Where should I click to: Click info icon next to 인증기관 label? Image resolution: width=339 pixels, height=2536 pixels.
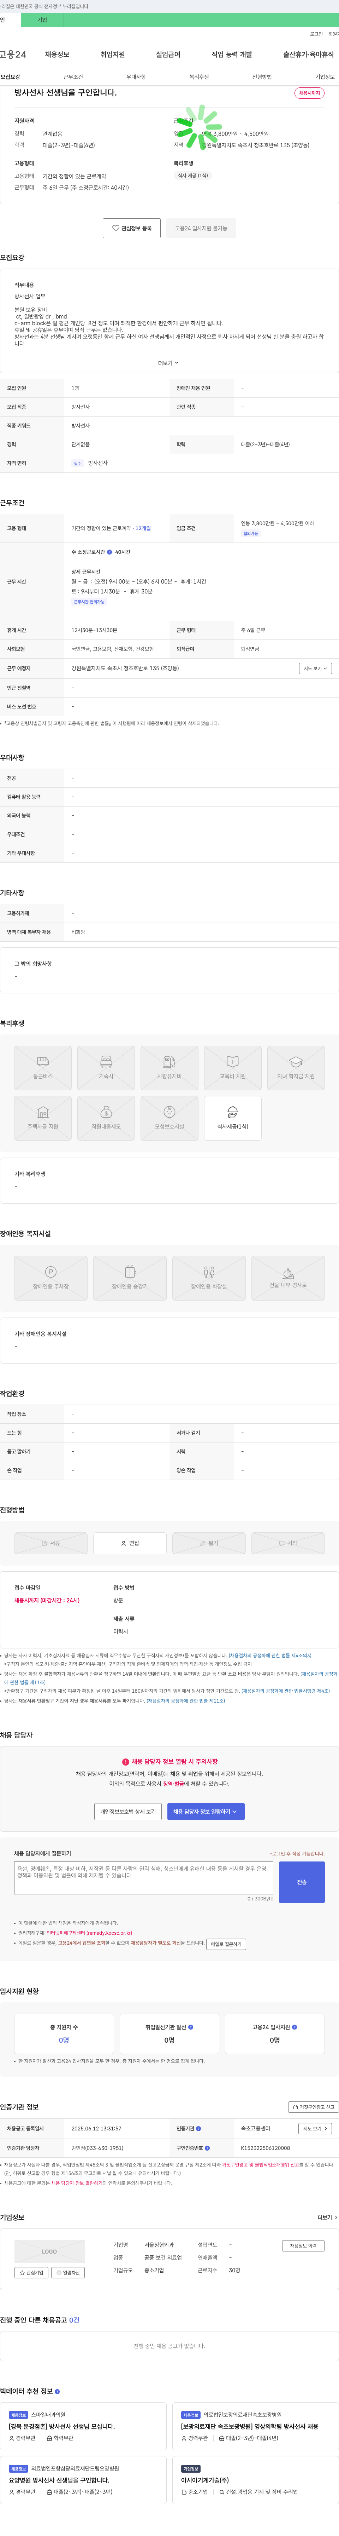tap(198, 2128)
